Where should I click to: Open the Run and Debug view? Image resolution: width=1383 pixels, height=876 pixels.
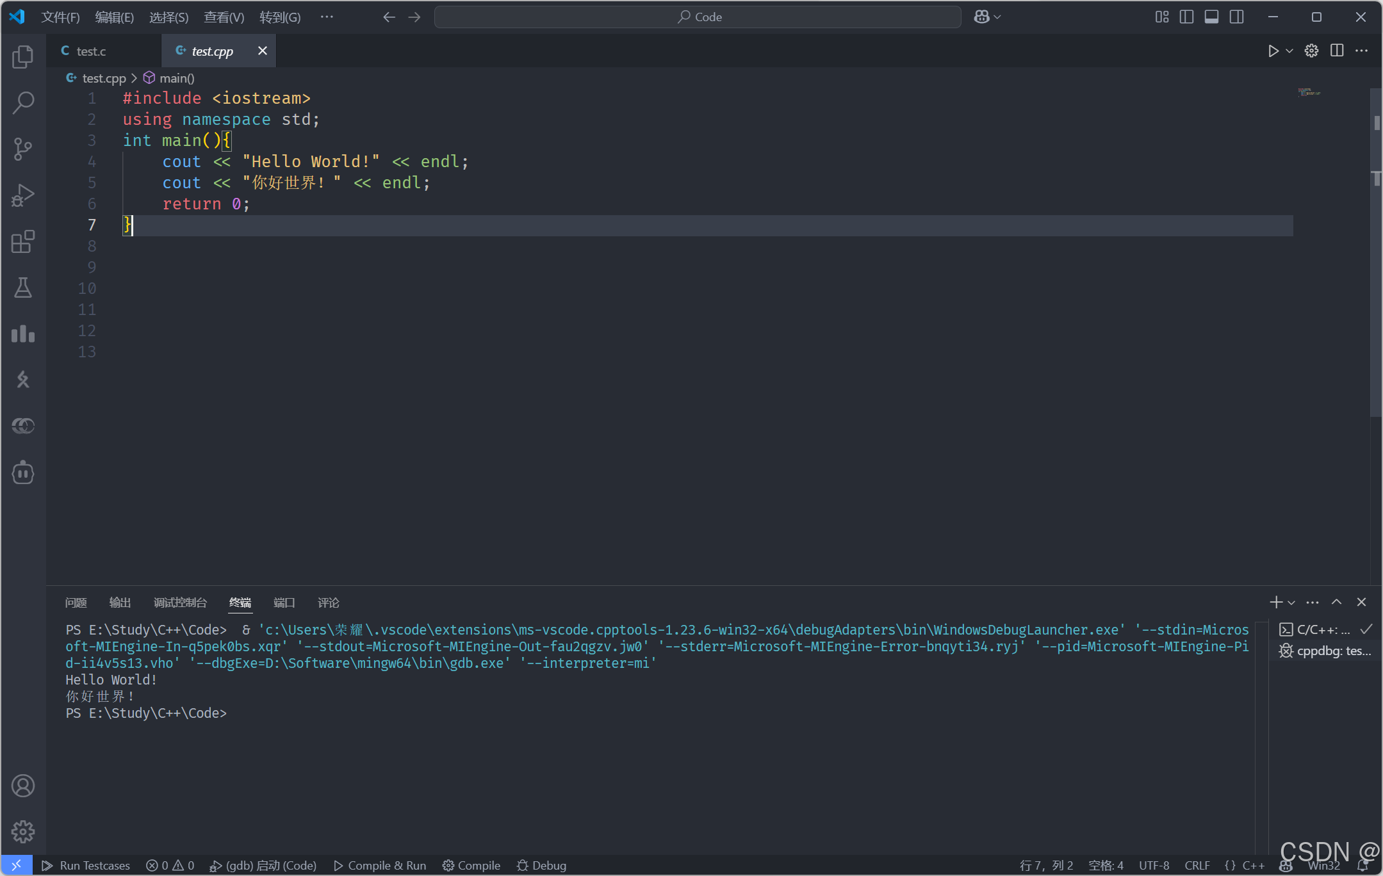[23, 195]
